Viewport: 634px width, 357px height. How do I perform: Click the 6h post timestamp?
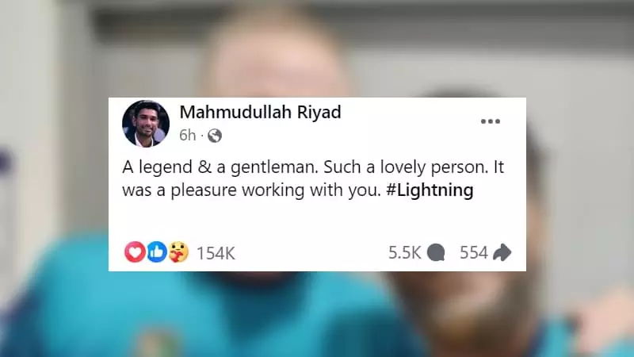pyautogui.click(x=188, y=135)
